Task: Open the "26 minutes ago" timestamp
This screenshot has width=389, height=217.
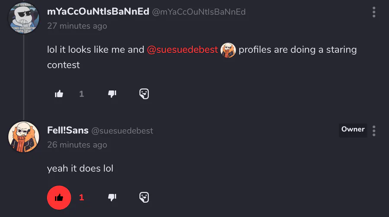Action: [x=77, y=144]
